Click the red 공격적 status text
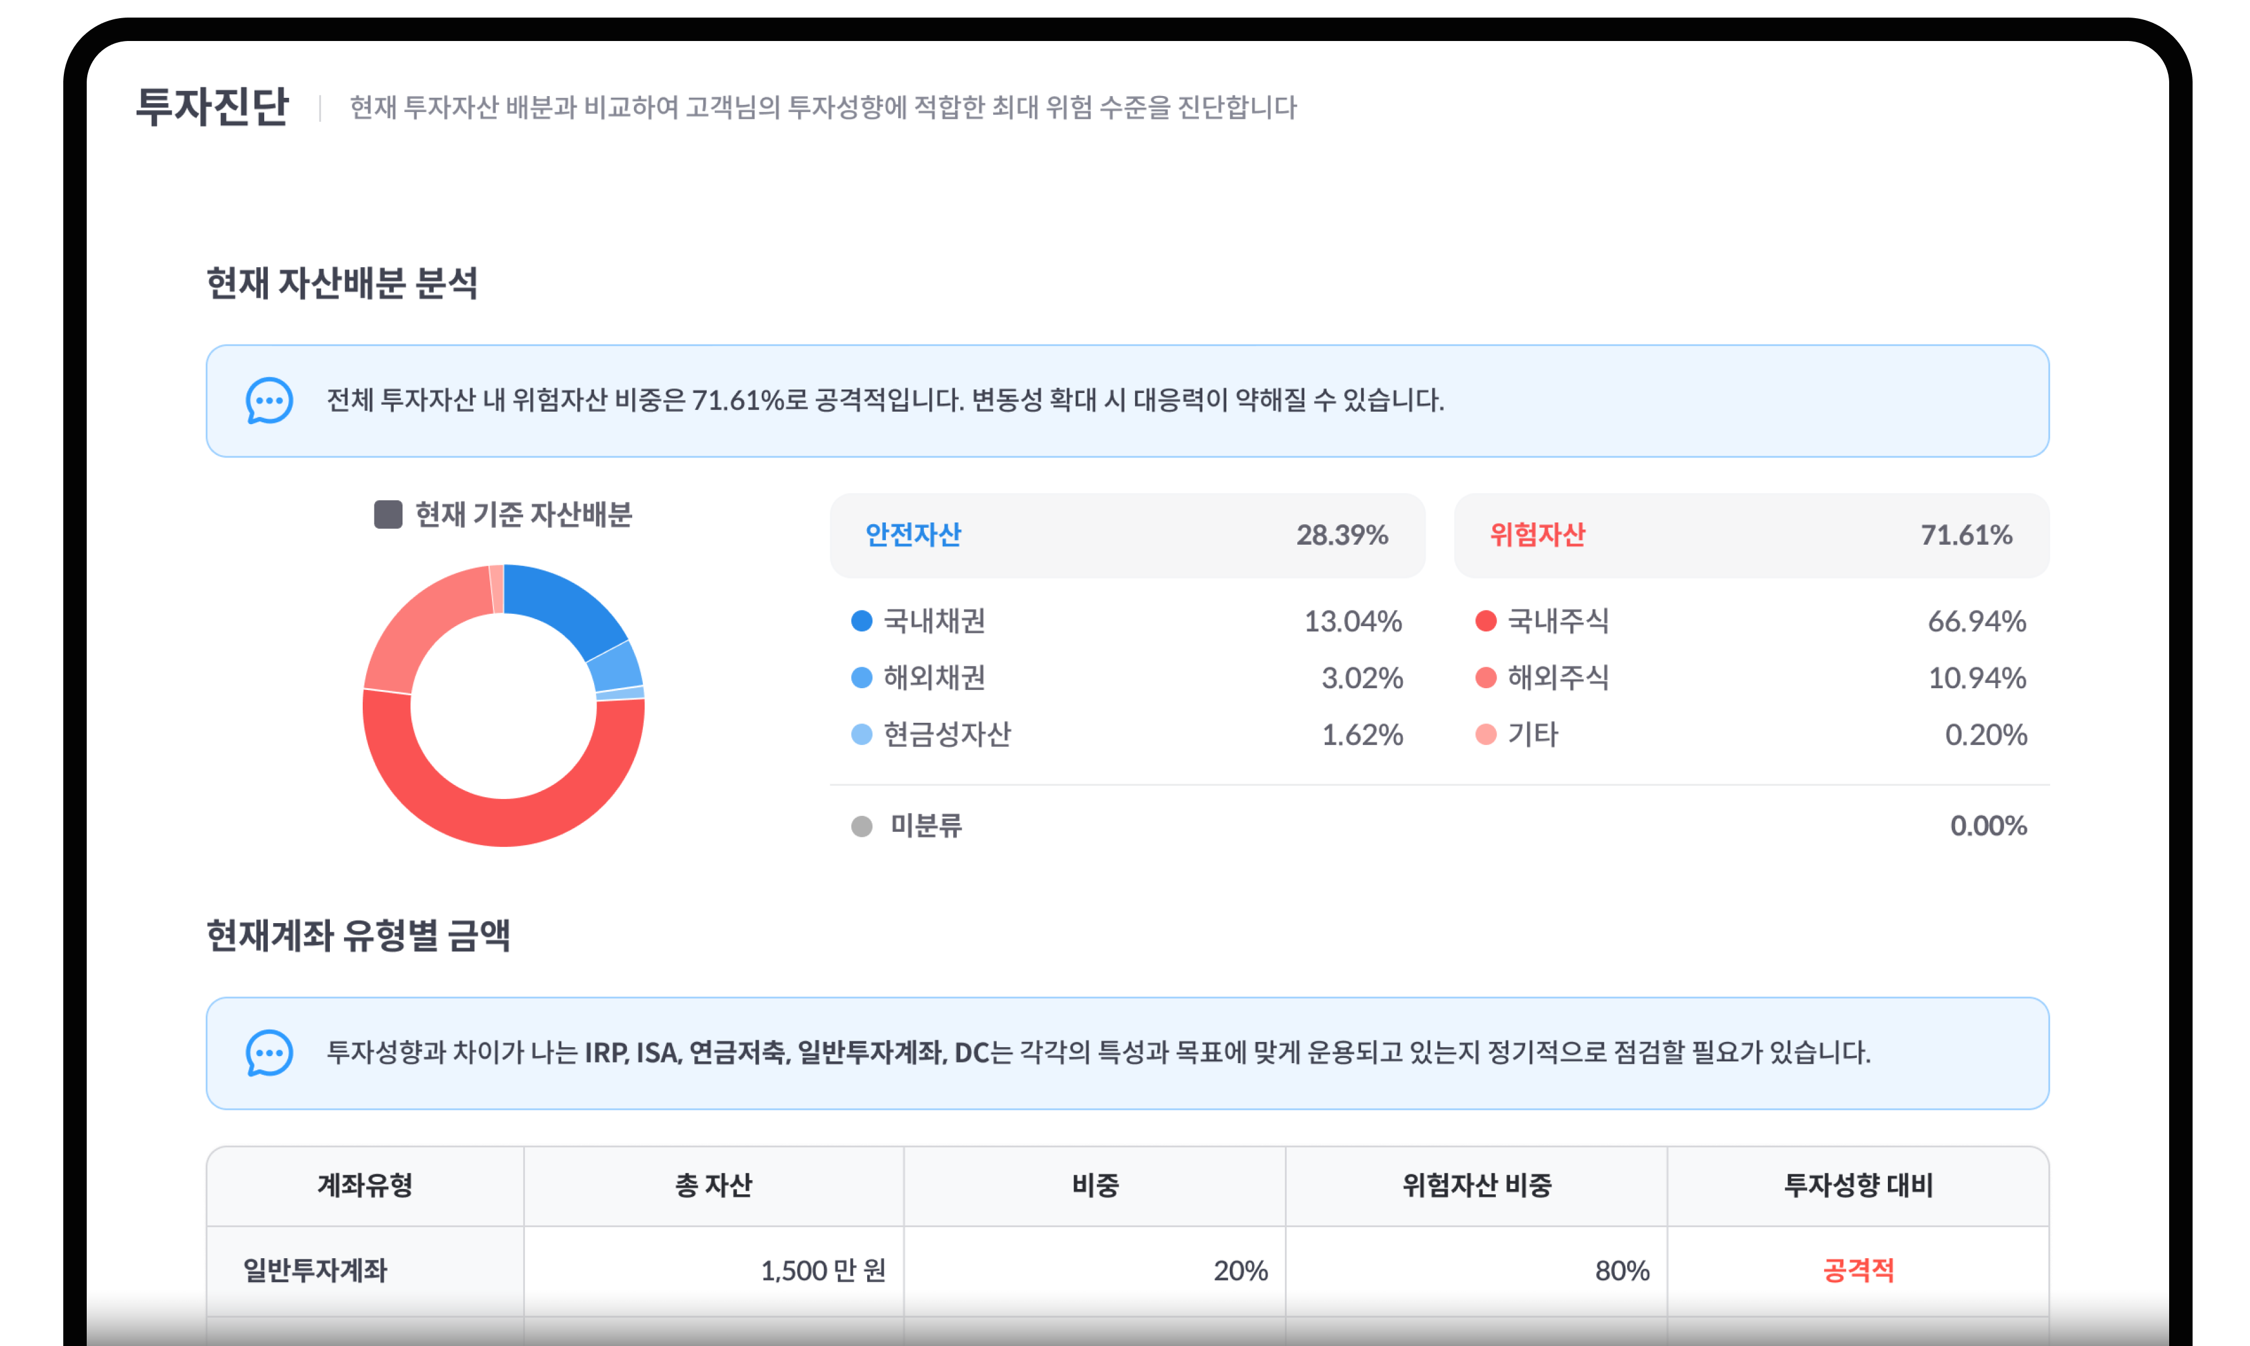The width and height of the screenshot is (2250, 1346). (1858, 1270)
